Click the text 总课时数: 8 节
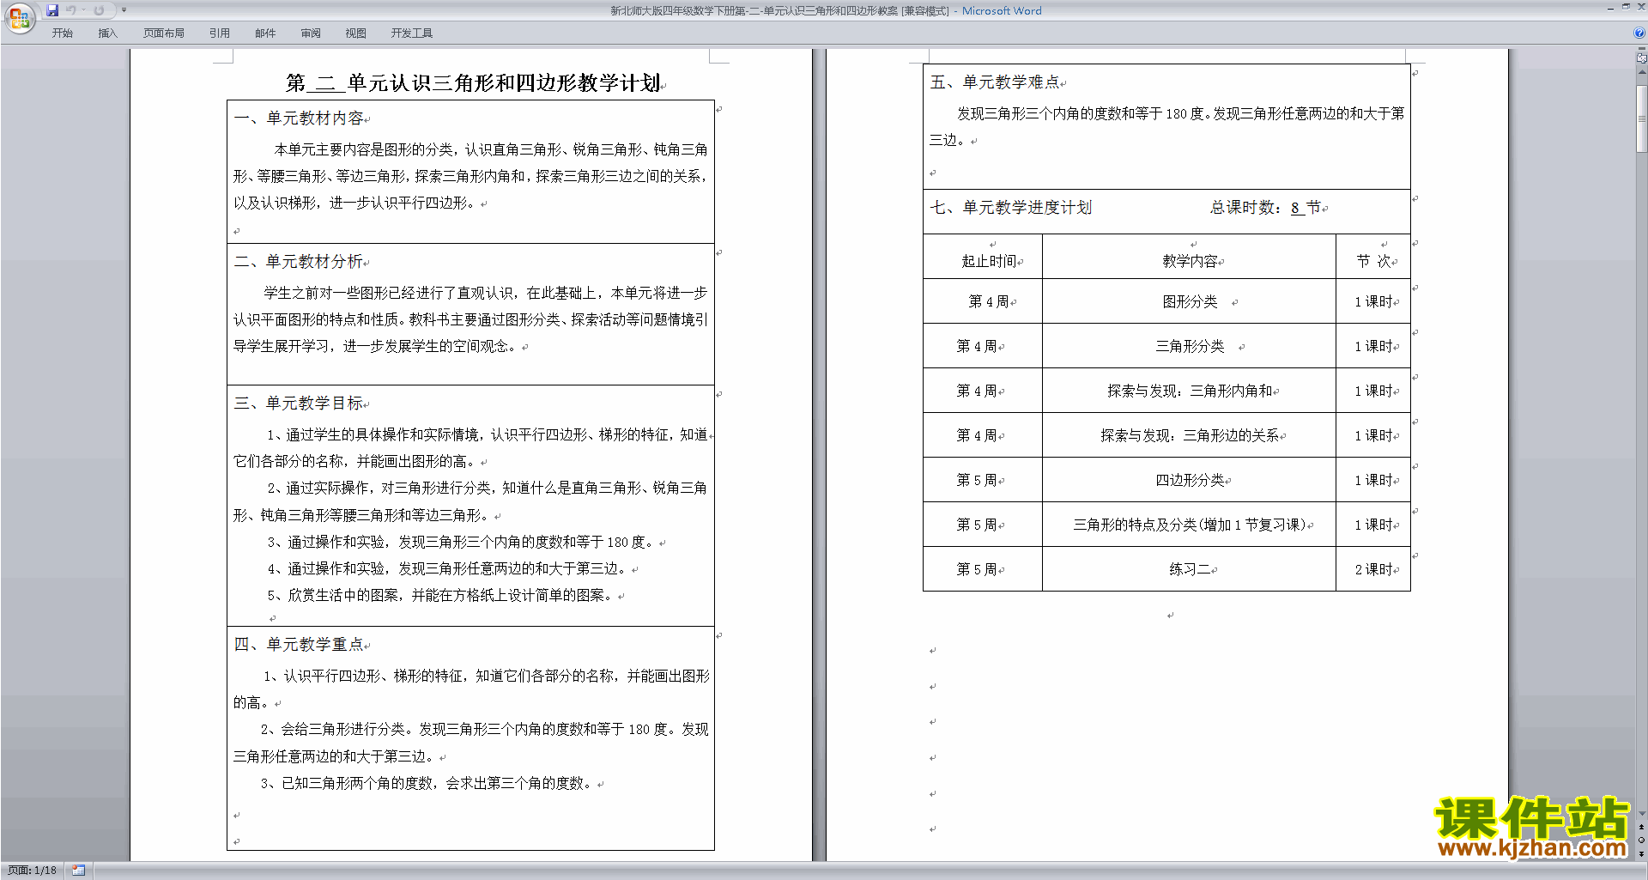1648x880 pixels. coord(1266,208)
